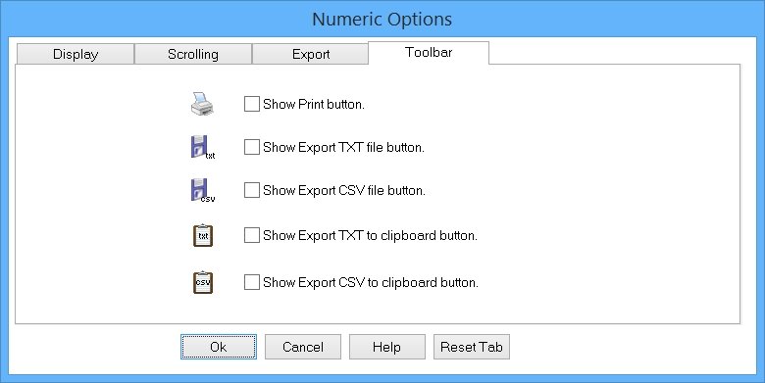Viewport: 765px width, 383px height.
Task: Select the Export tab
Action: [311, 54]
